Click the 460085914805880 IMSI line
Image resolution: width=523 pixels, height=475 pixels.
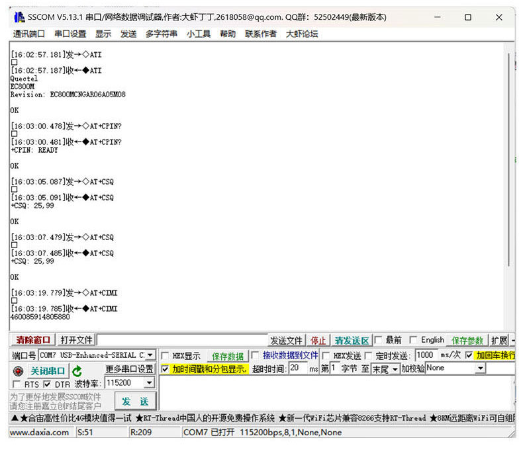[40, 317]
